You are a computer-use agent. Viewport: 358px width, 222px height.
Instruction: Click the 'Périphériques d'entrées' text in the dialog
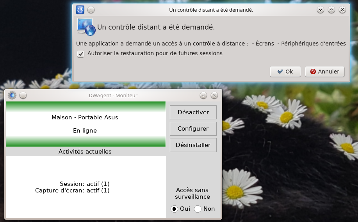click(313, 44)
